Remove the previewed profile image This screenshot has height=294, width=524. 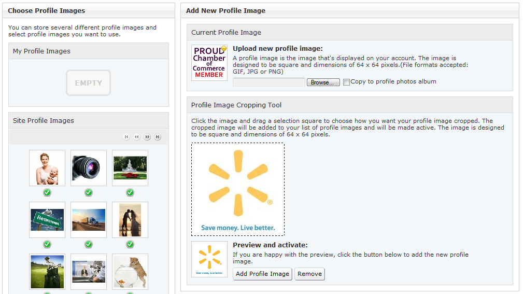[309, 274]
